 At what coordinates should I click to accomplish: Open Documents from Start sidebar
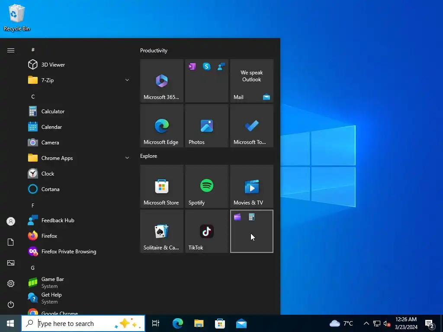(x=11, y=242)
